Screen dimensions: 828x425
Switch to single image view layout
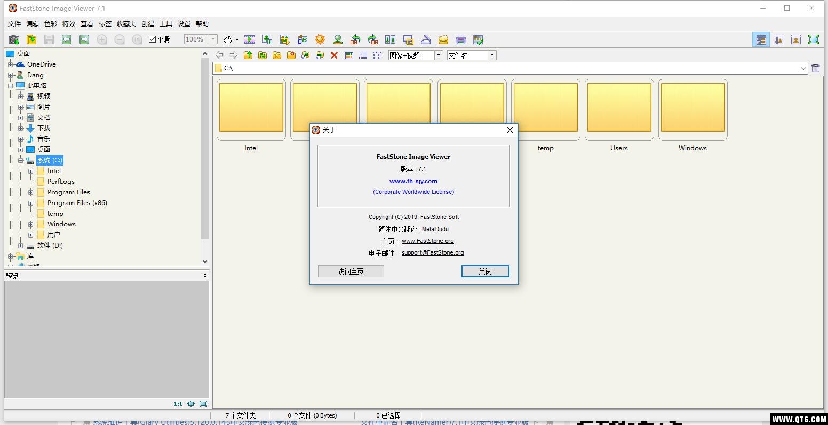[796, 39]
